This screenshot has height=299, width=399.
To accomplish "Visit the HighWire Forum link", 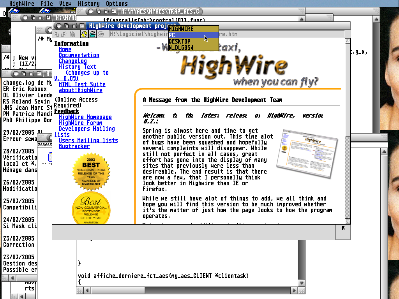I will click(80, 123).
